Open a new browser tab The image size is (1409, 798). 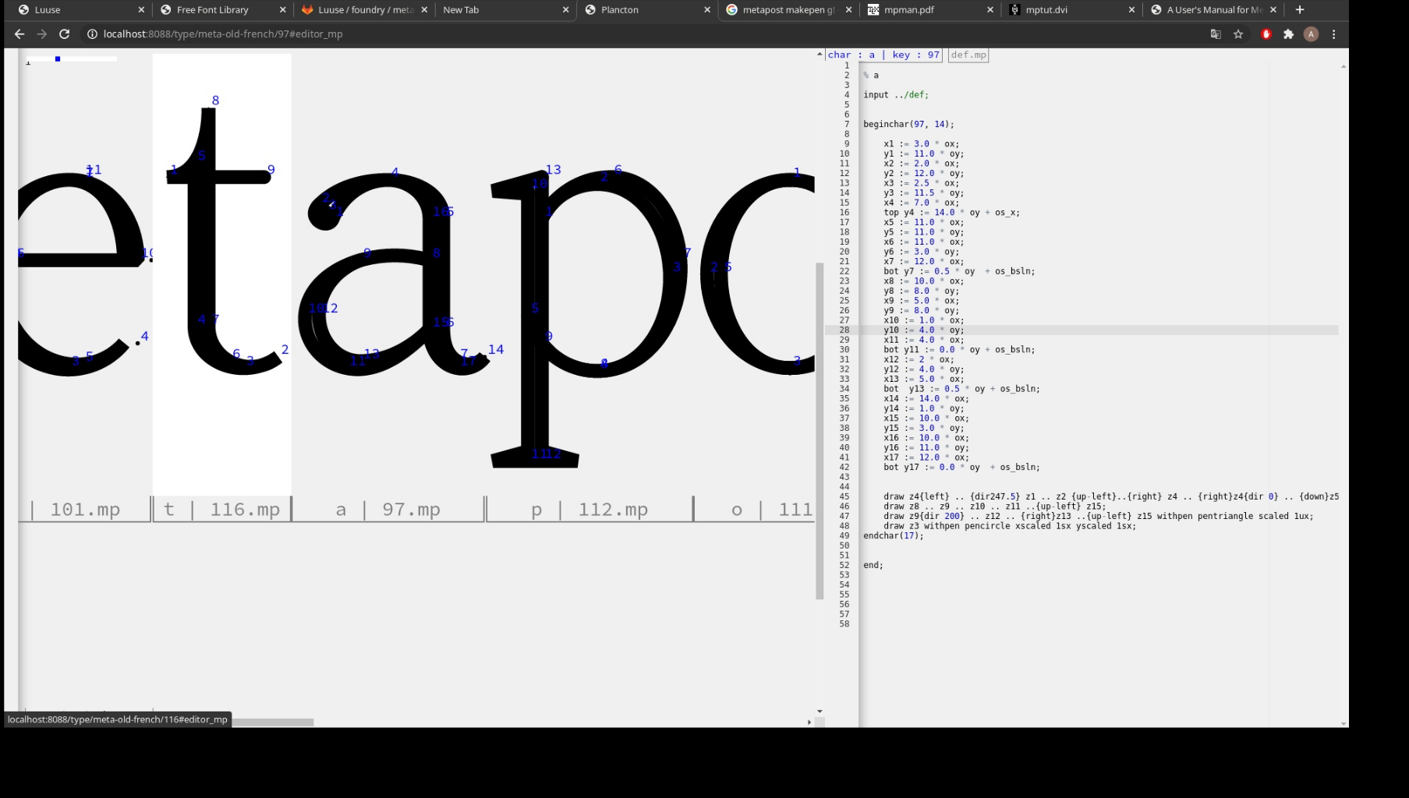[1300, 10]
